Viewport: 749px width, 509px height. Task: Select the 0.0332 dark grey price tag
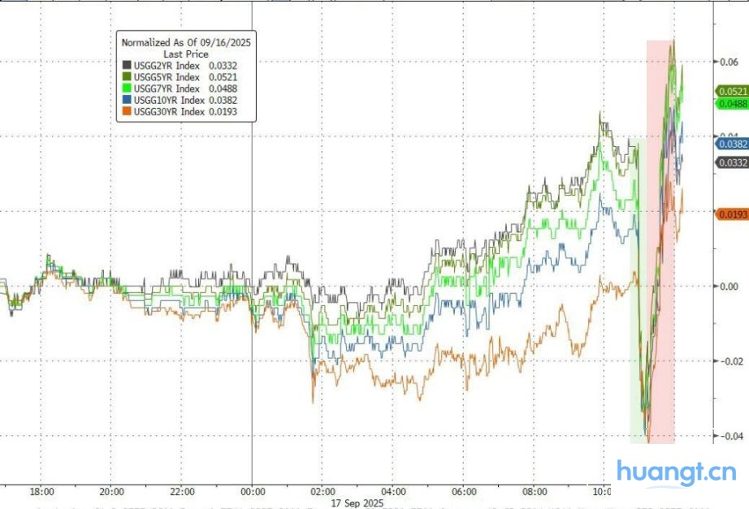(731, 163)
